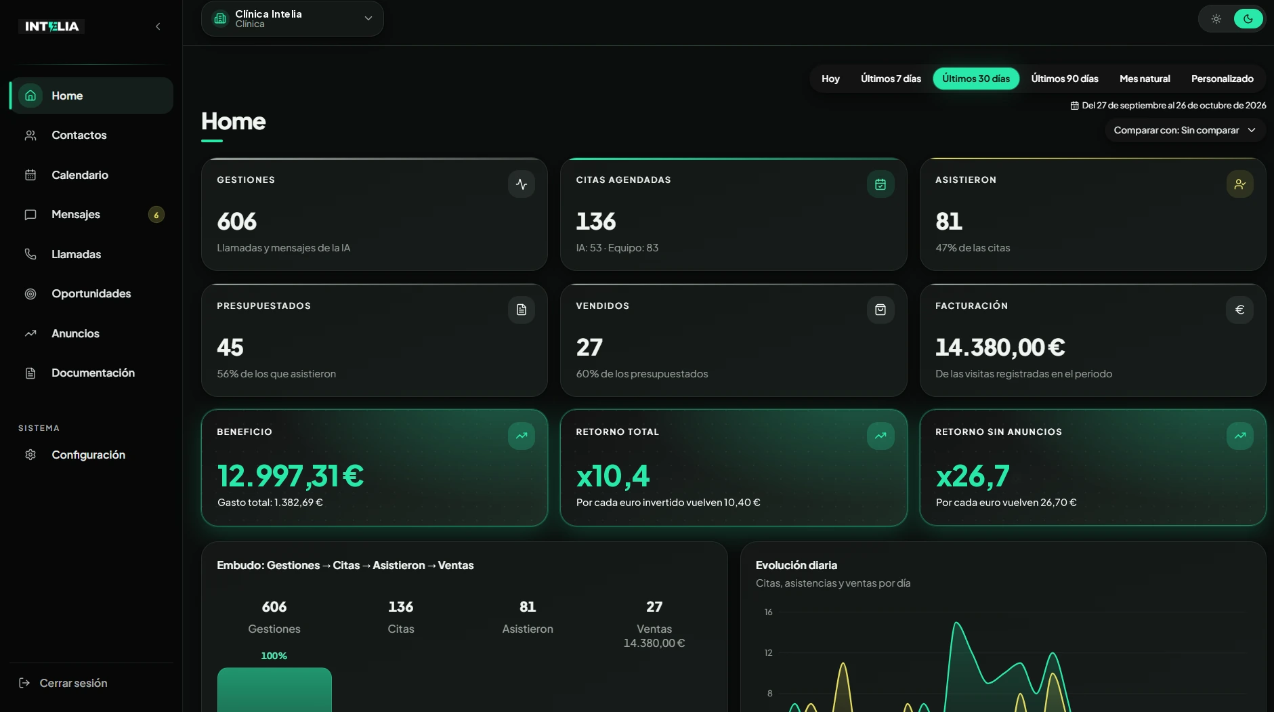Expand the Comparar con: Sin comparar dropdown

[x=1185, y=130]
